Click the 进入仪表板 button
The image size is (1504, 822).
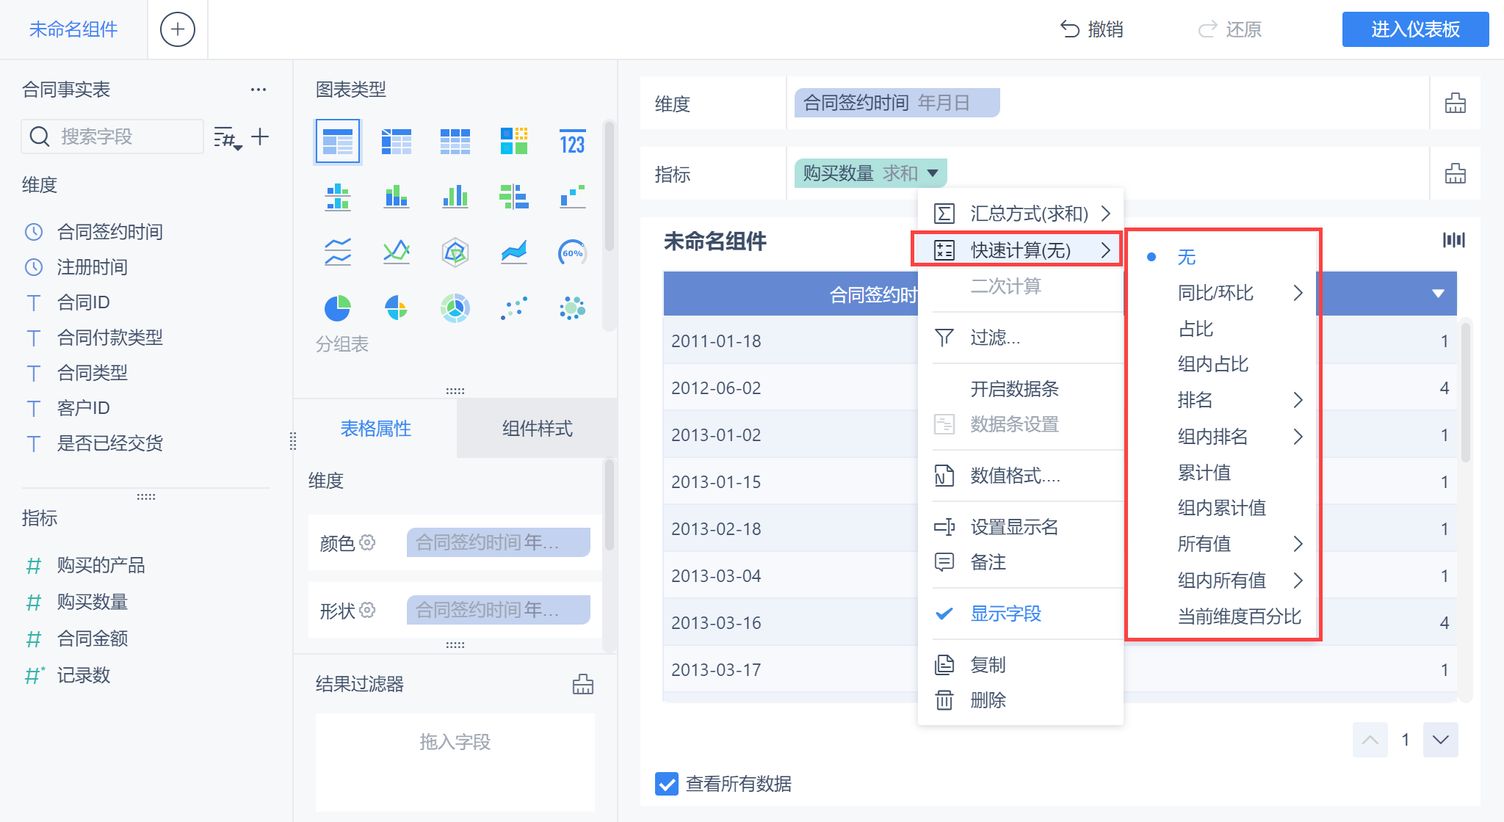pos(1414,29)
